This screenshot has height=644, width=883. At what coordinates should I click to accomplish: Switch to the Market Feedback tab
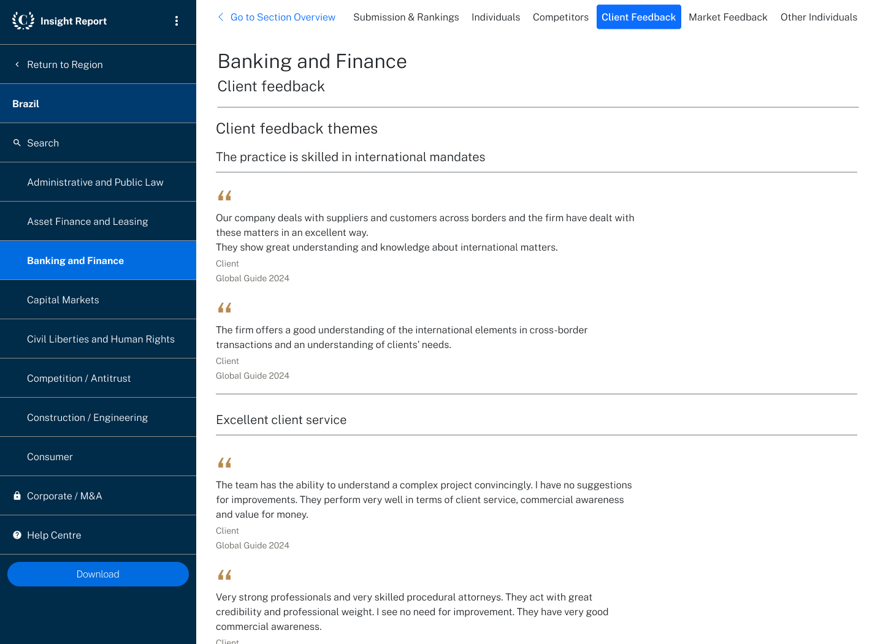[x=728, y=17]
